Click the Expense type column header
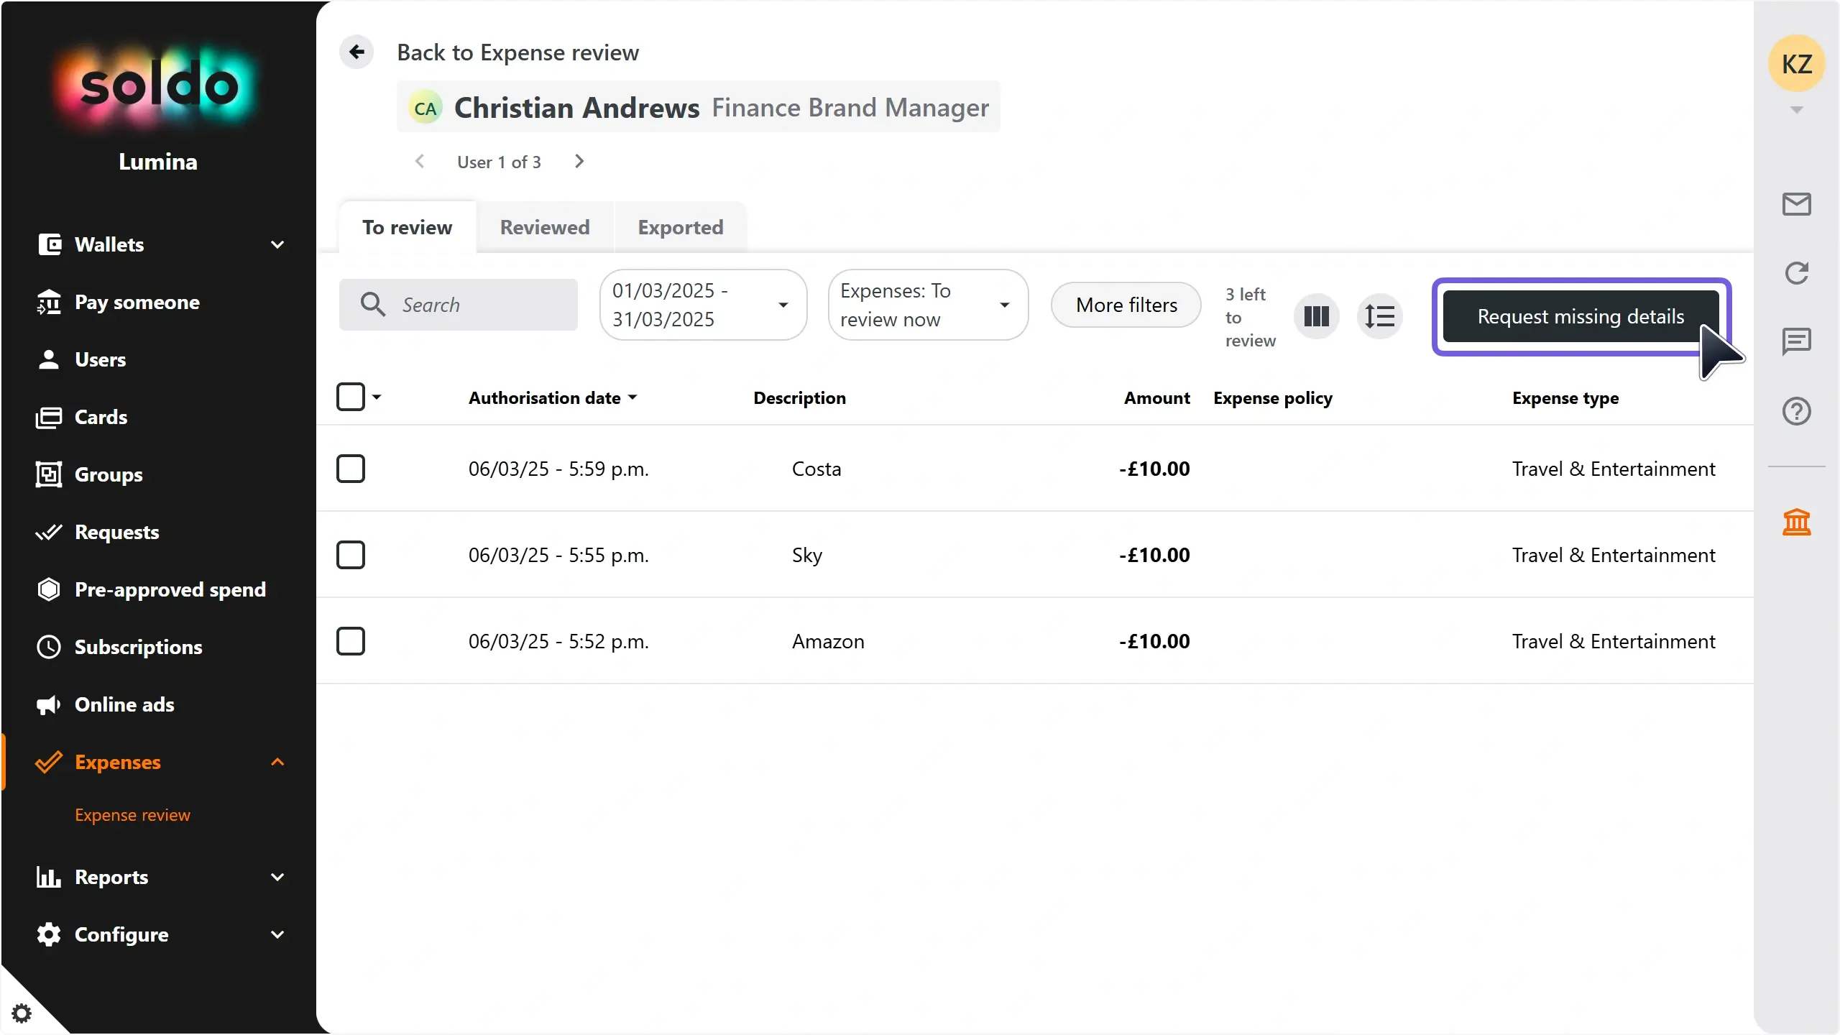 (x=1565, y=397)
